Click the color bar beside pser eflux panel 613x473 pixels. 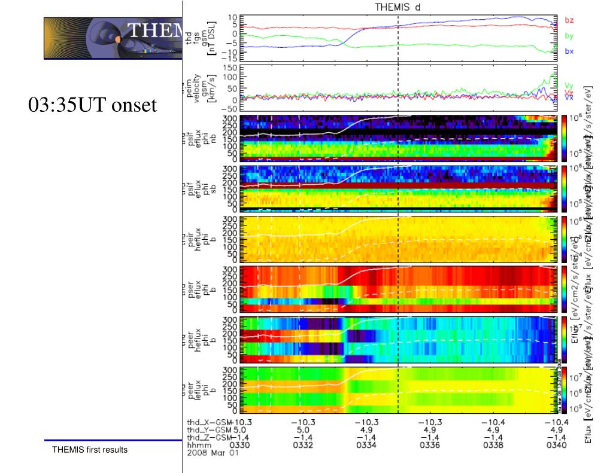564,289
